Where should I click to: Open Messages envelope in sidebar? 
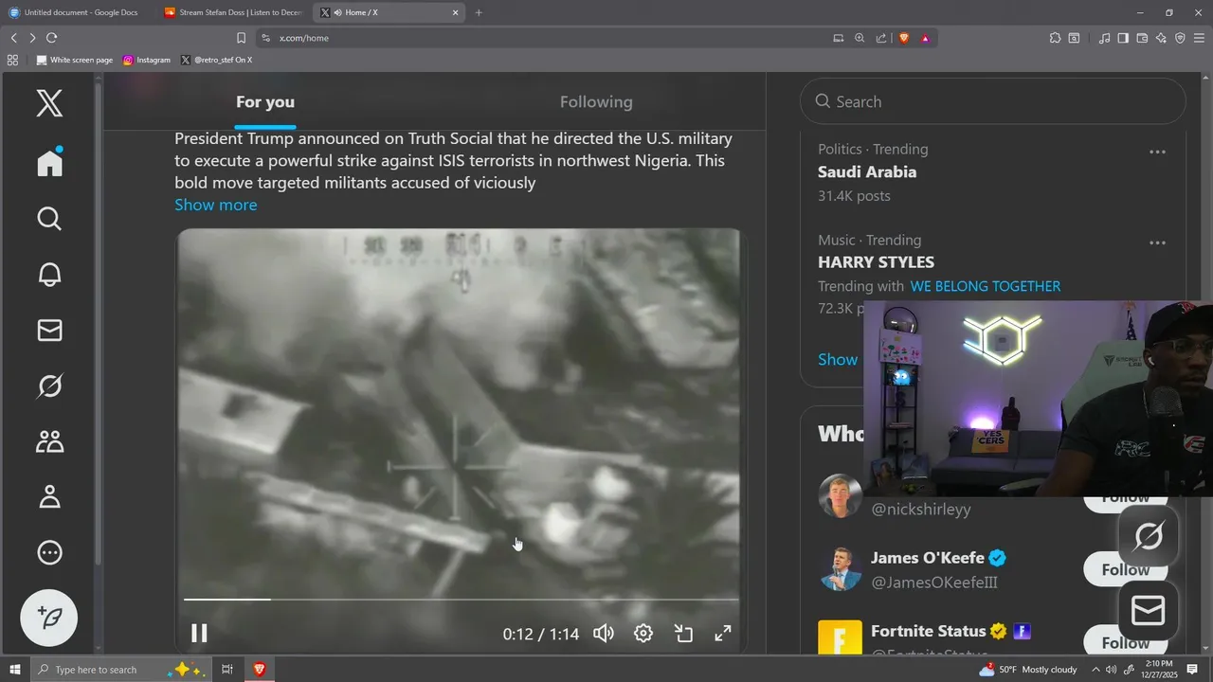coord(49,330)
